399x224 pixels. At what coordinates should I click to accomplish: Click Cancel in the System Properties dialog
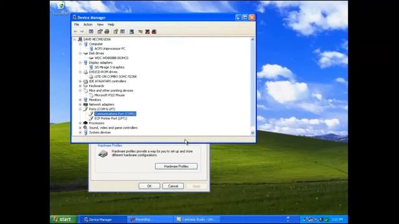(173, 186)
